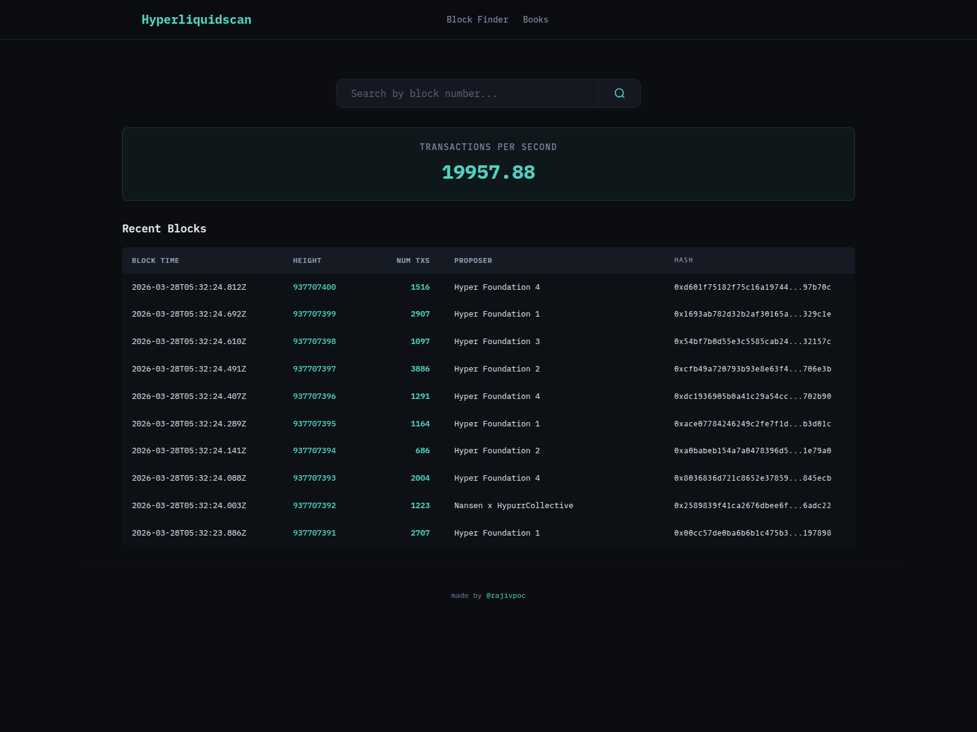
Task: Open block height 937707396
Action: click(x=314, y=396)
